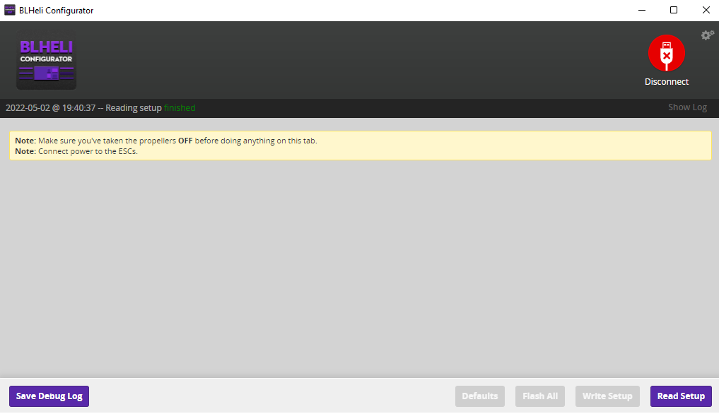Click the Write Setup button
The image size is (719, 414).
click(x=607, y=396)
